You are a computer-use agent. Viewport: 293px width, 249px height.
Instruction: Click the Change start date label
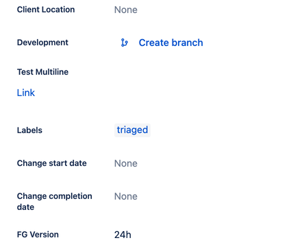(x=52, y=163)
